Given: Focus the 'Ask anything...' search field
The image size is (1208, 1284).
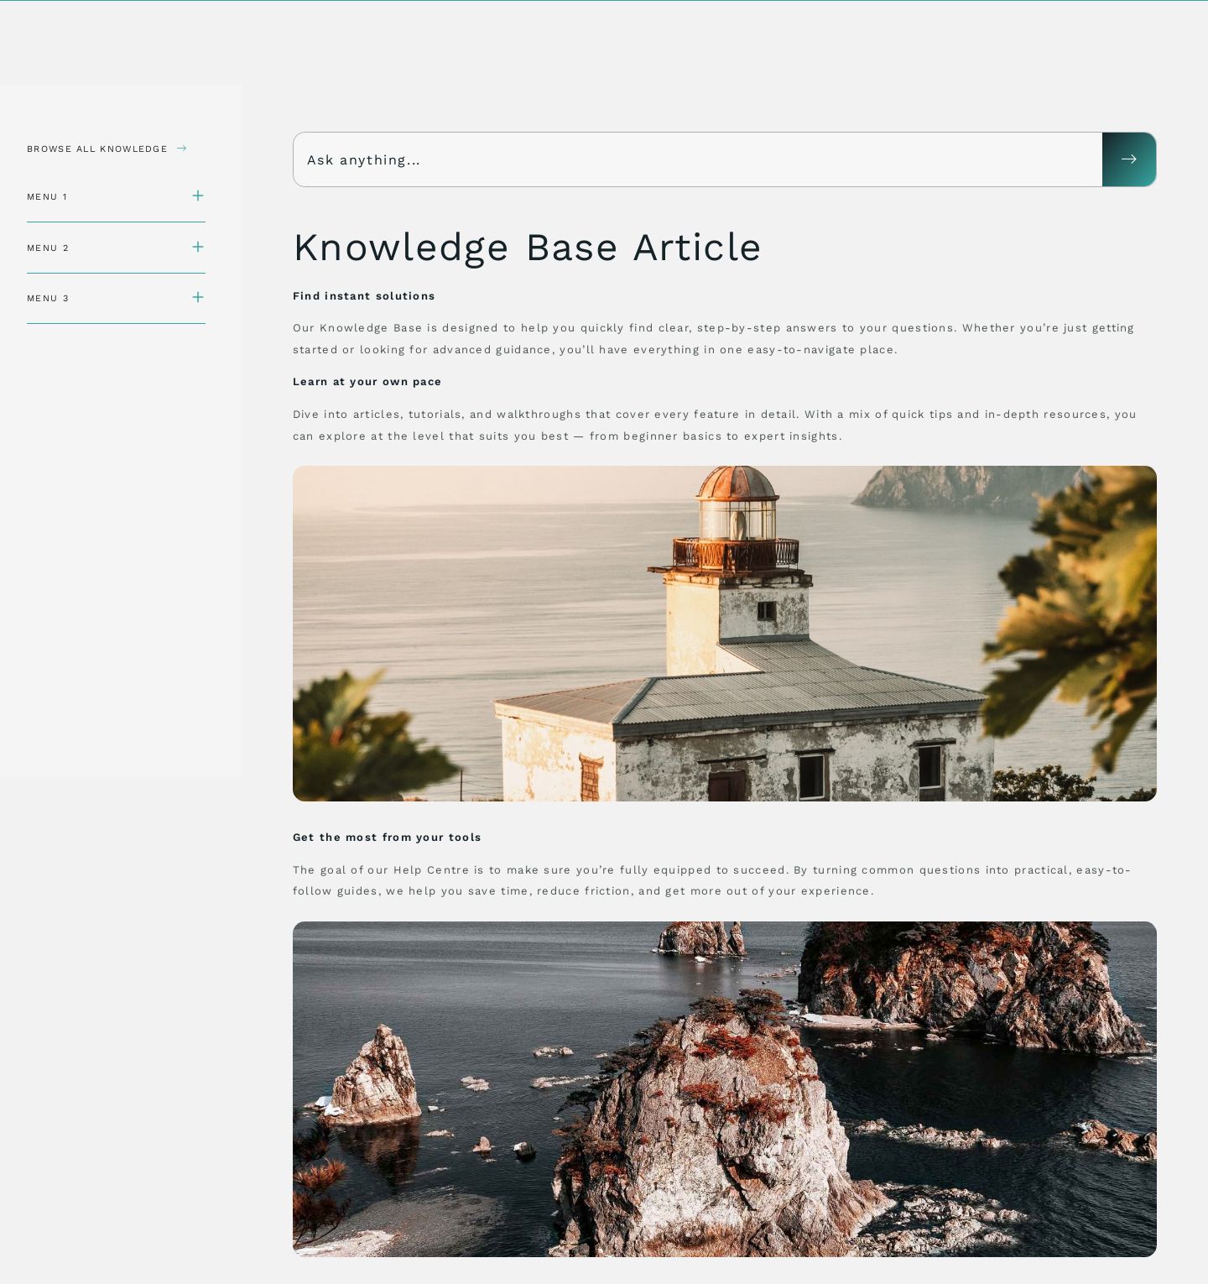Looking at the screenshot, I should [696, 159].
